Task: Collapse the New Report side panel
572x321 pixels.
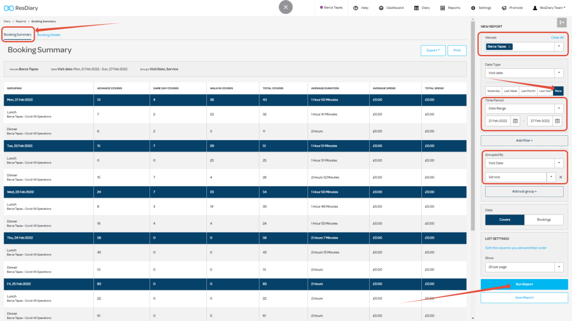Action: (x=562, y=23)
